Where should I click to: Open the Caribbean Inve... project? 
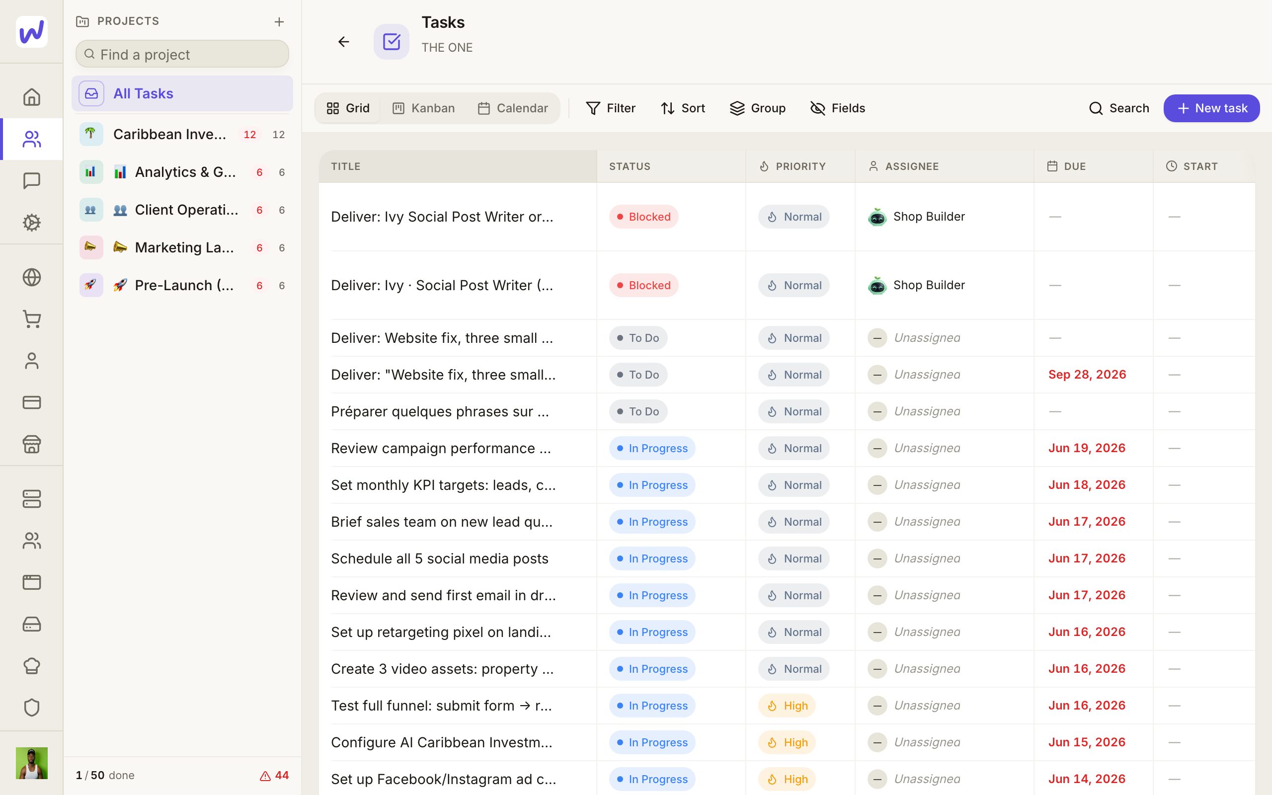[x=182, y=135]
